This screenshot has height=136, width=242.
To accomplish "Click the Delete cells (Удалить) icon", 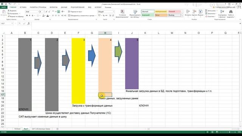I will tap(194, 12).
